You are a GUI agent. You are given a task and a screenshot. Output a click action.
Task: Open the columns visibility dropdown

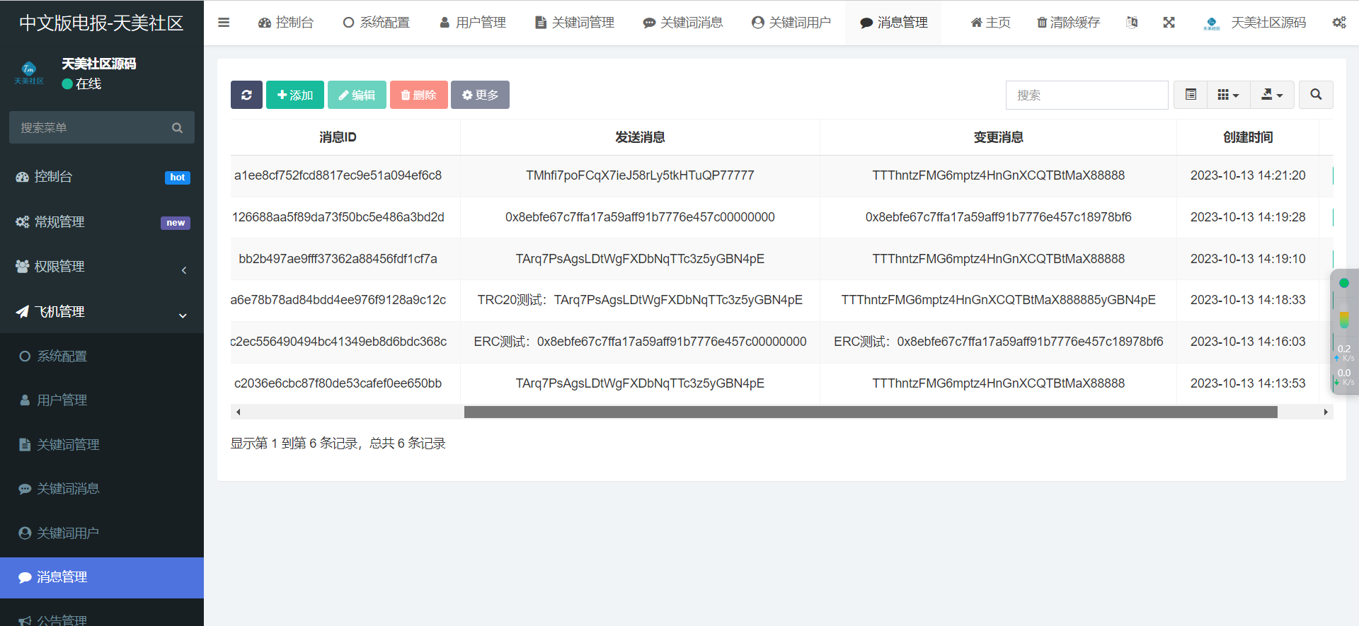click(x=1228, y=95)
